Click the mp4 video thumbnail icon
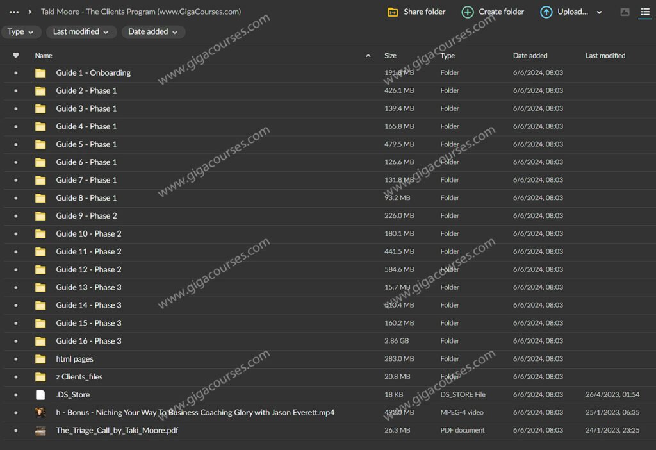 40,413
